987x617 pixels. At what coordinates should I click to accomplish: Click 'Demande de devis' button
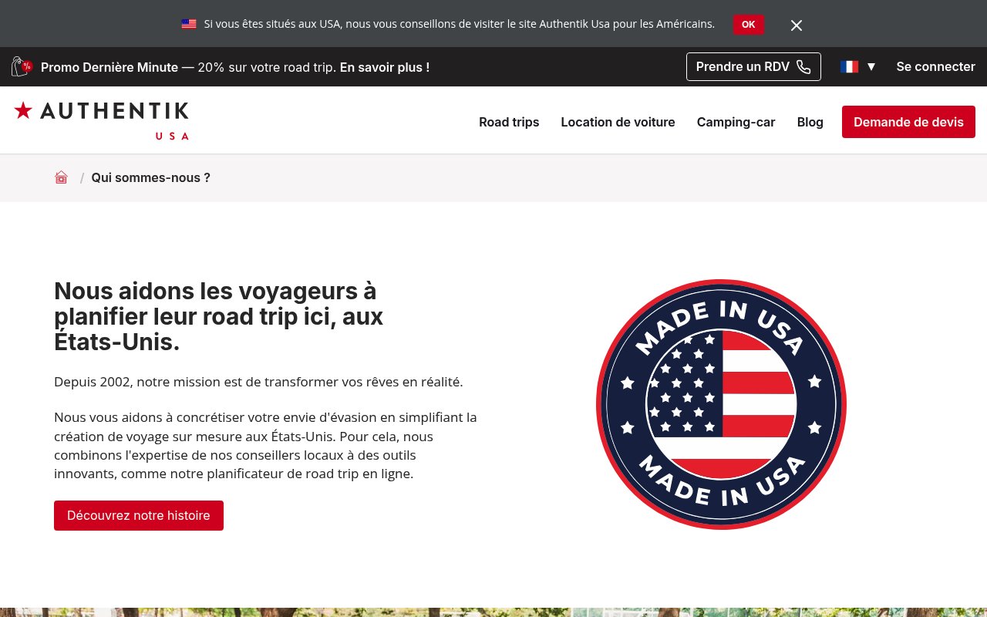(x=908, y=122)
